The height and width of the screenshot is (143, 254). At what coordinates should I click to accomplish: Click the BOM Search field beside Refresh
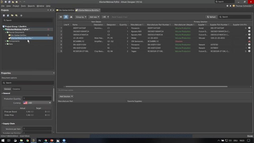tap(235, 17)
